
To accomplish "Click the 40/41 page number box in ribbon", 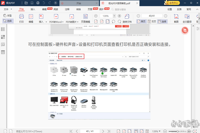I will [x=152, y=16].
